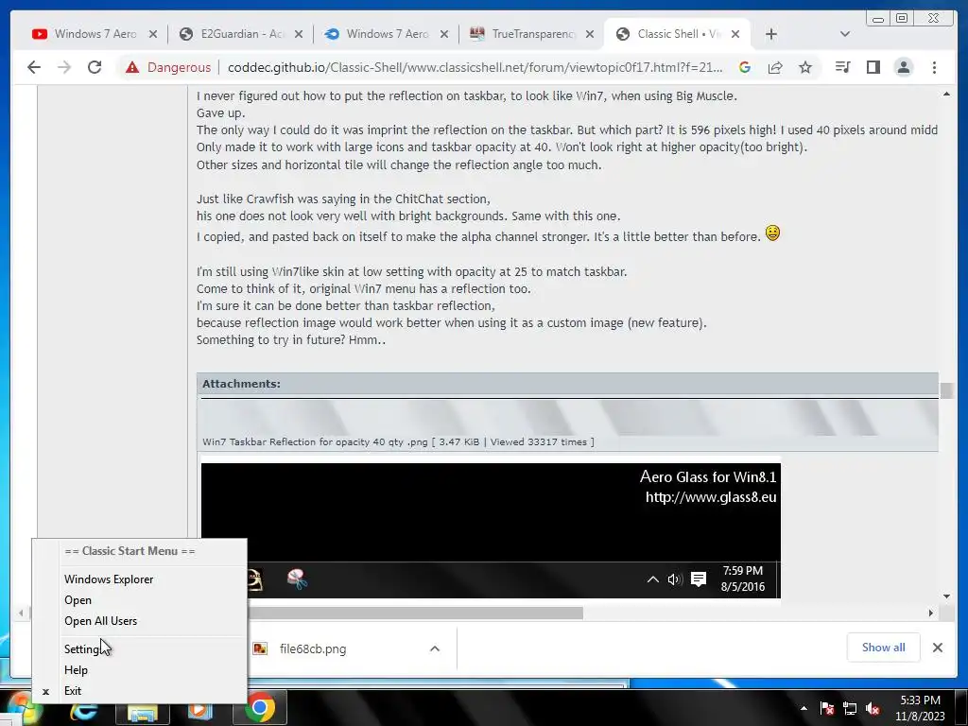Image resolution: width=968 pixels, height=726 pixels.
Task: Expand the tab search chevron
Action: click(x=845, y=35)
